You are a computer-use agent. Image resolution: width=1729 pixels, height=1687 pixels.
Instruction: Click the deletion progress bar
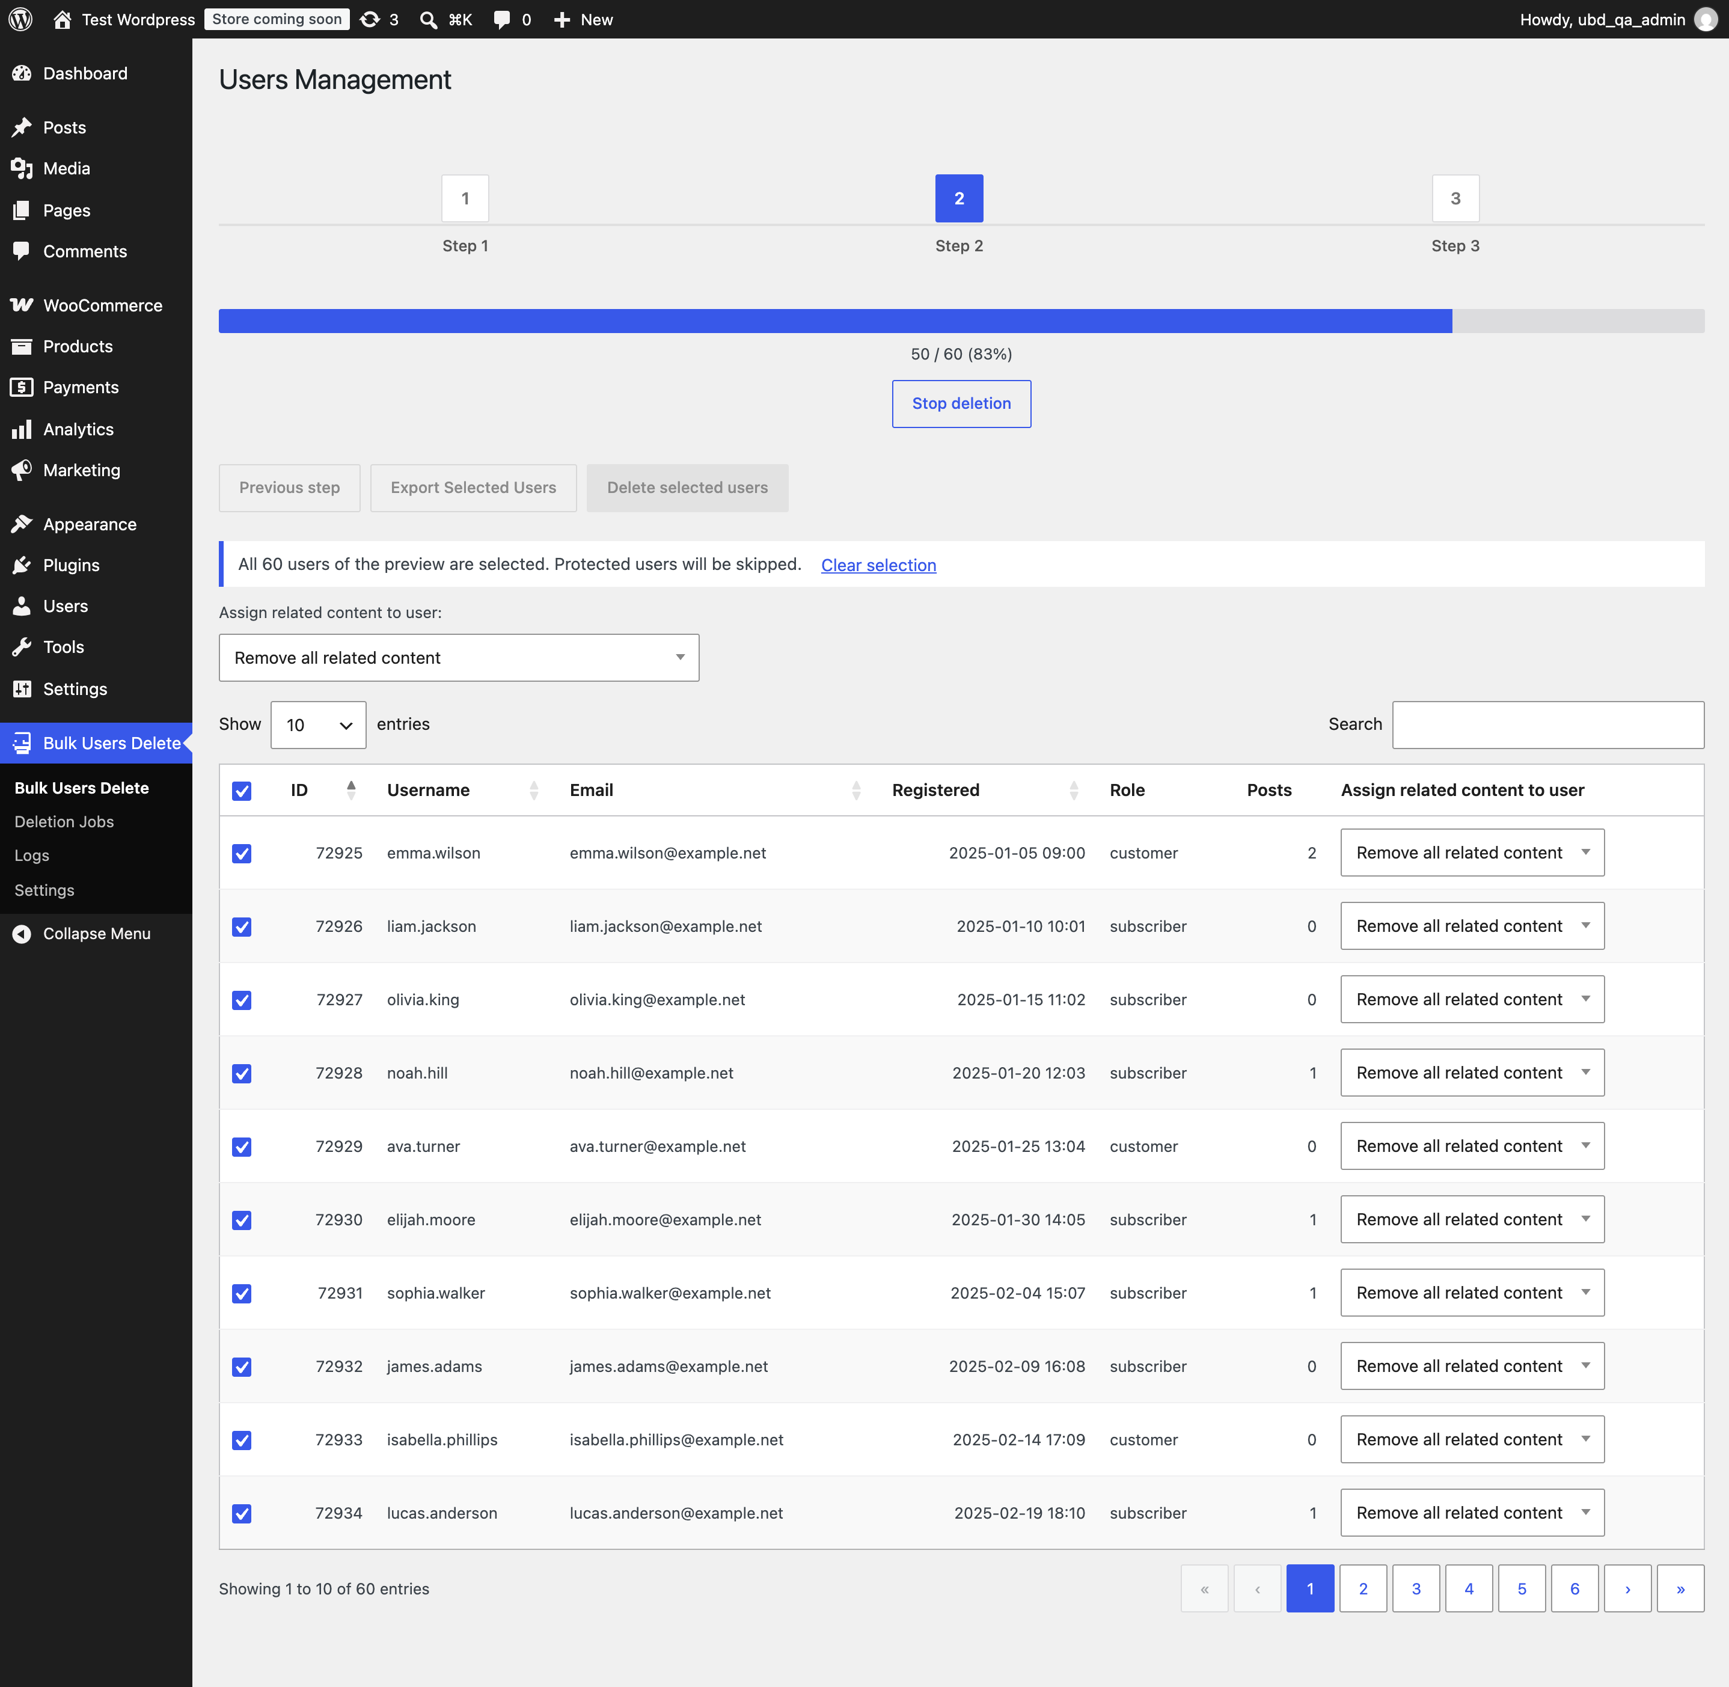click(961, 320)
